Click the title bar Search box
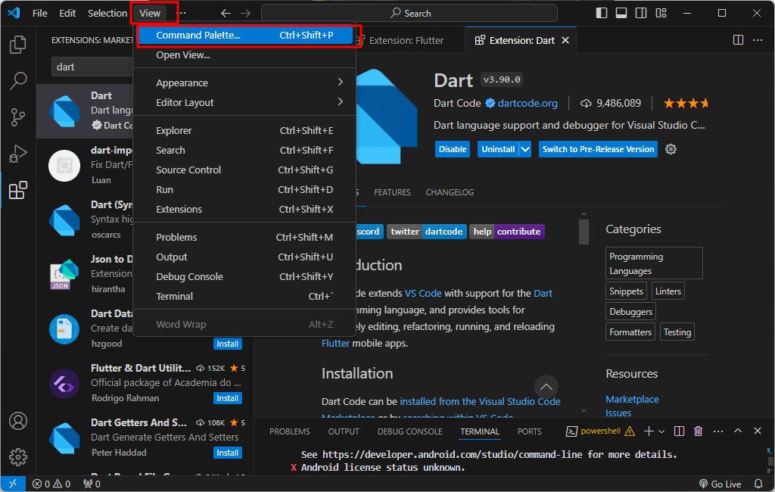The image size is (775, 492). (x=409, y=14)
